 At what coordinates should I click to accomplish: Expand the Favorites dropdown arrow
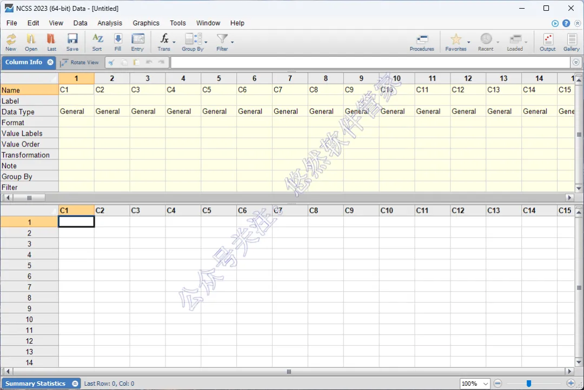click(x=468, y=43)
